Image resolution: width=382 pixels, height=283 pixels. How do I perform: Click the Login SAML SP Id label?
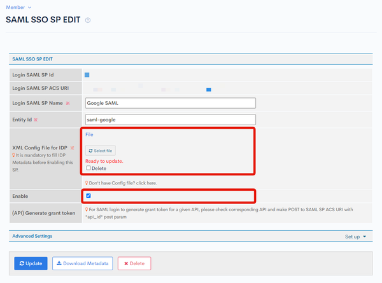point(33,75)
